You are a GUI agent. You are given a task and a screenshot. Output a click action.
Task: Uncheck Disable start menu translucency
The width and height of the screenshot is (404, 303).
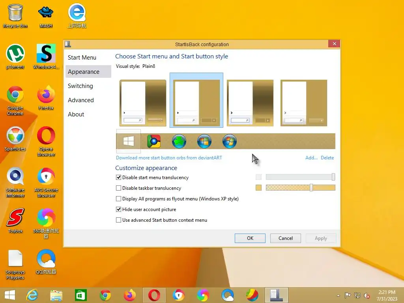point(118,178)
